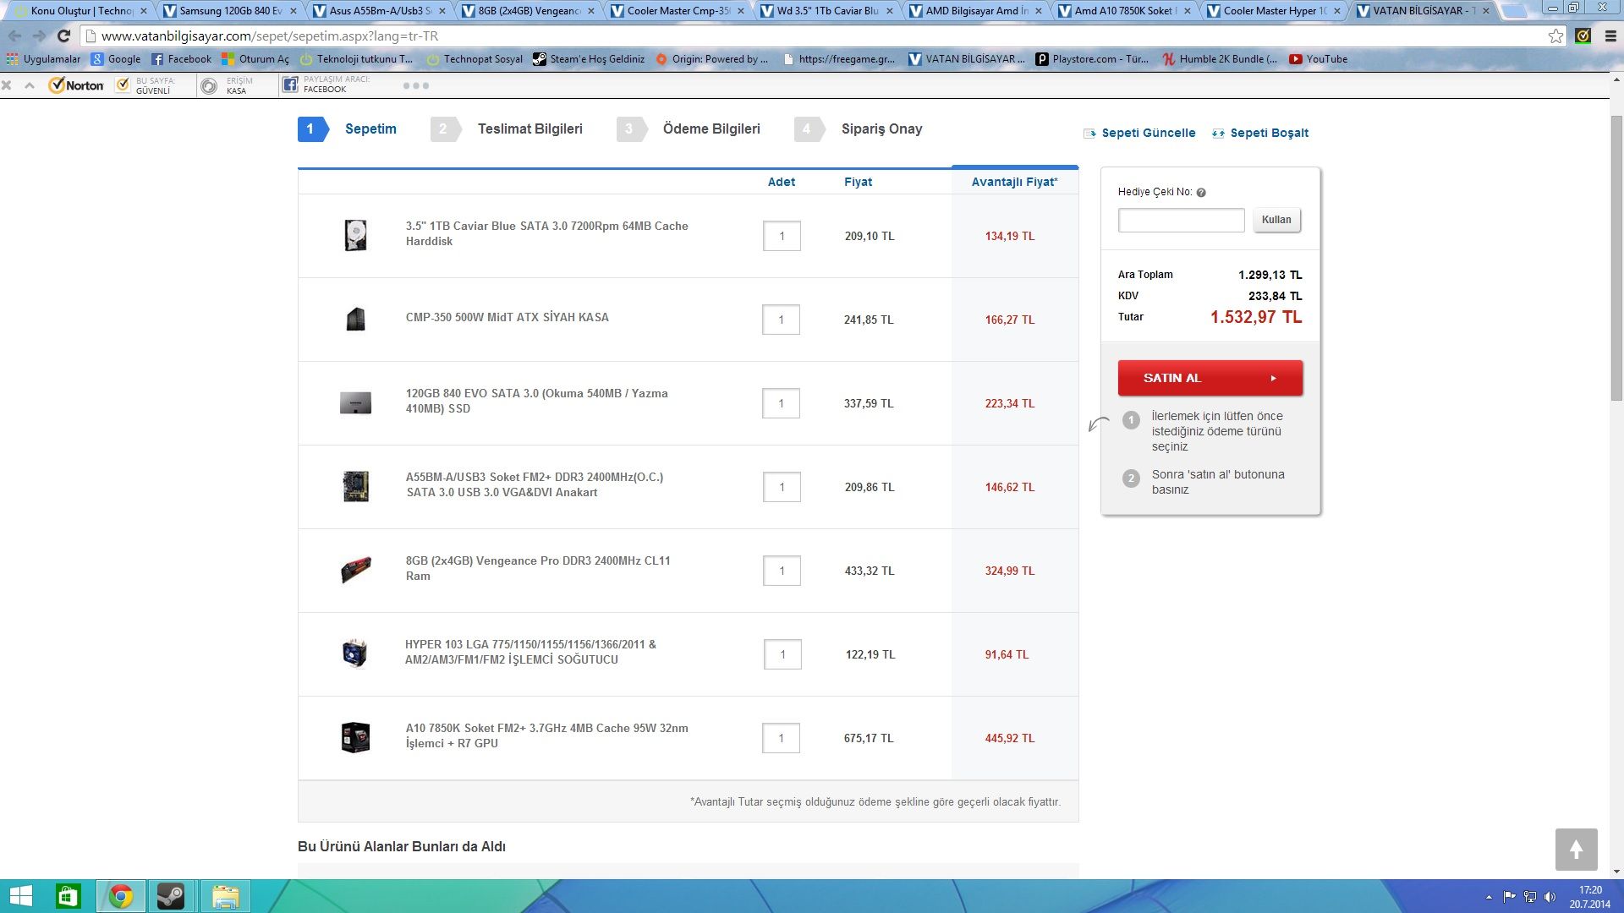Expand the Norton toolbar three-dots overflow

[415, 85]
